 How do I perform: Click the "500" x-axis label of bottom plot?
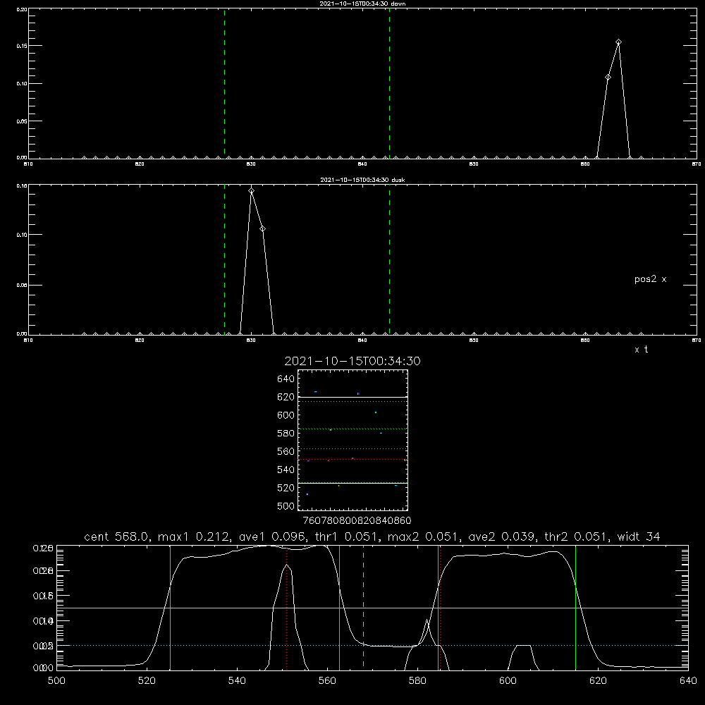[x=56, y=681]
